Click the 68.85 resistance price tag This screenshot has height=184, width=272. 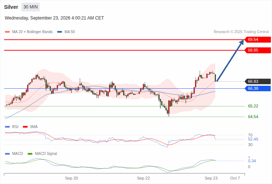(x=258, y=50)
